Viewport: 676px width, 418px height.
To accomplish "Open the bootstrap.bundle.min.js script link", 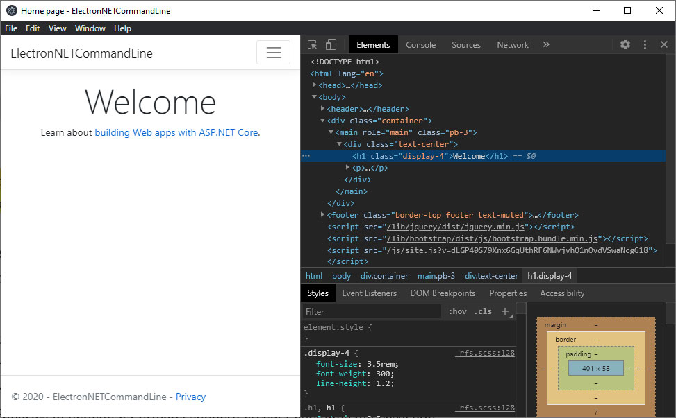I will point(493,238).
